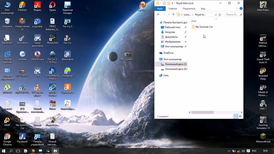This screenshot has height=154, width=274.
Task: Switch to the Поделиться ribbon tab
Action: pyautogui.click(x=189, y=9)
